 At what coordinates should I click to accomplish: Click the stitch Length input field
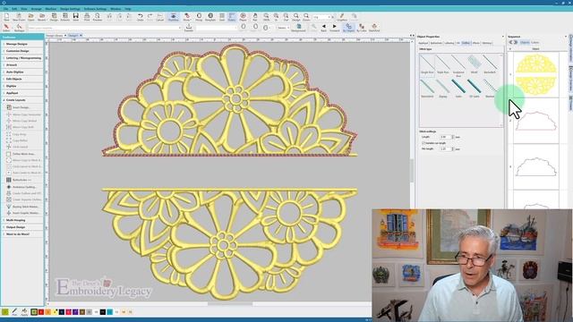point(446,137)
